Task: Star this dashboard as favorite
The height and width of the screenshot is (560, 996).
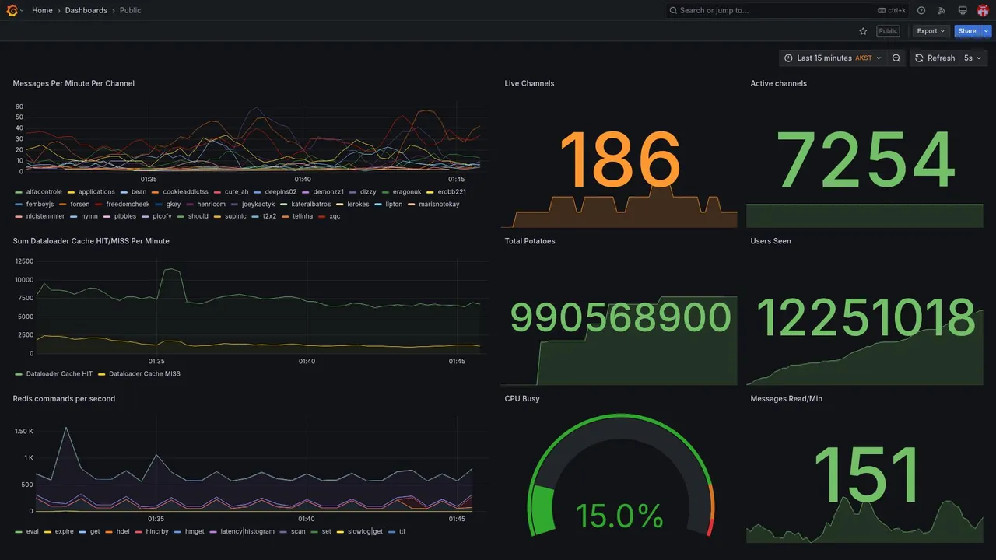Action: coord(863,31)
